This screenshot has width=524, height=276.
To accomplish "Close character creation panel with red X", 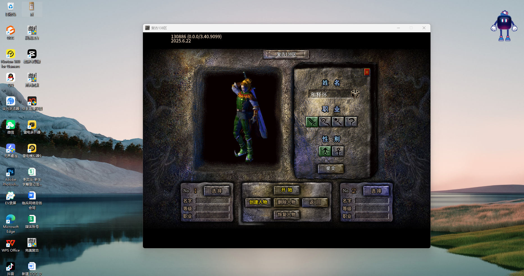I will pos(367,72).
